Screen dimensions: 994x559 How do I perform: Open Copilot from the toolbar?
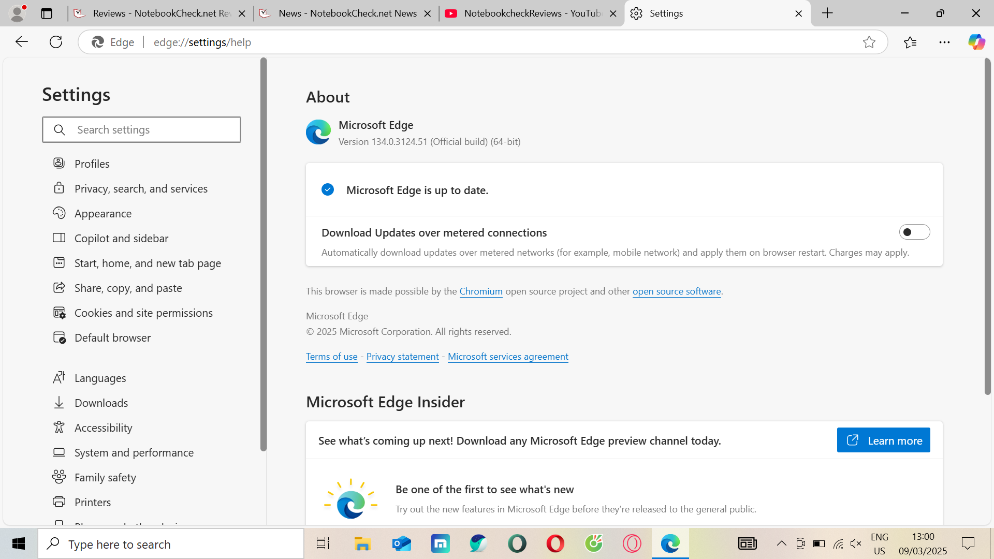pos(976,42)
